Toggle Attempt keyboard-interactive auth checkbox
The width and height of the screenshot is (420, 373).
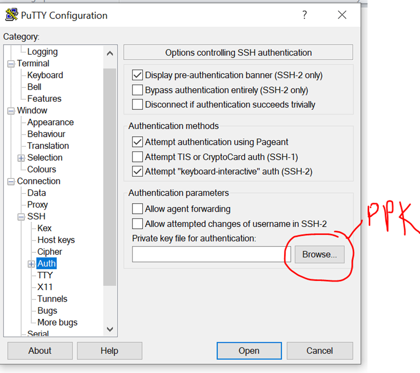pos(137,172)
